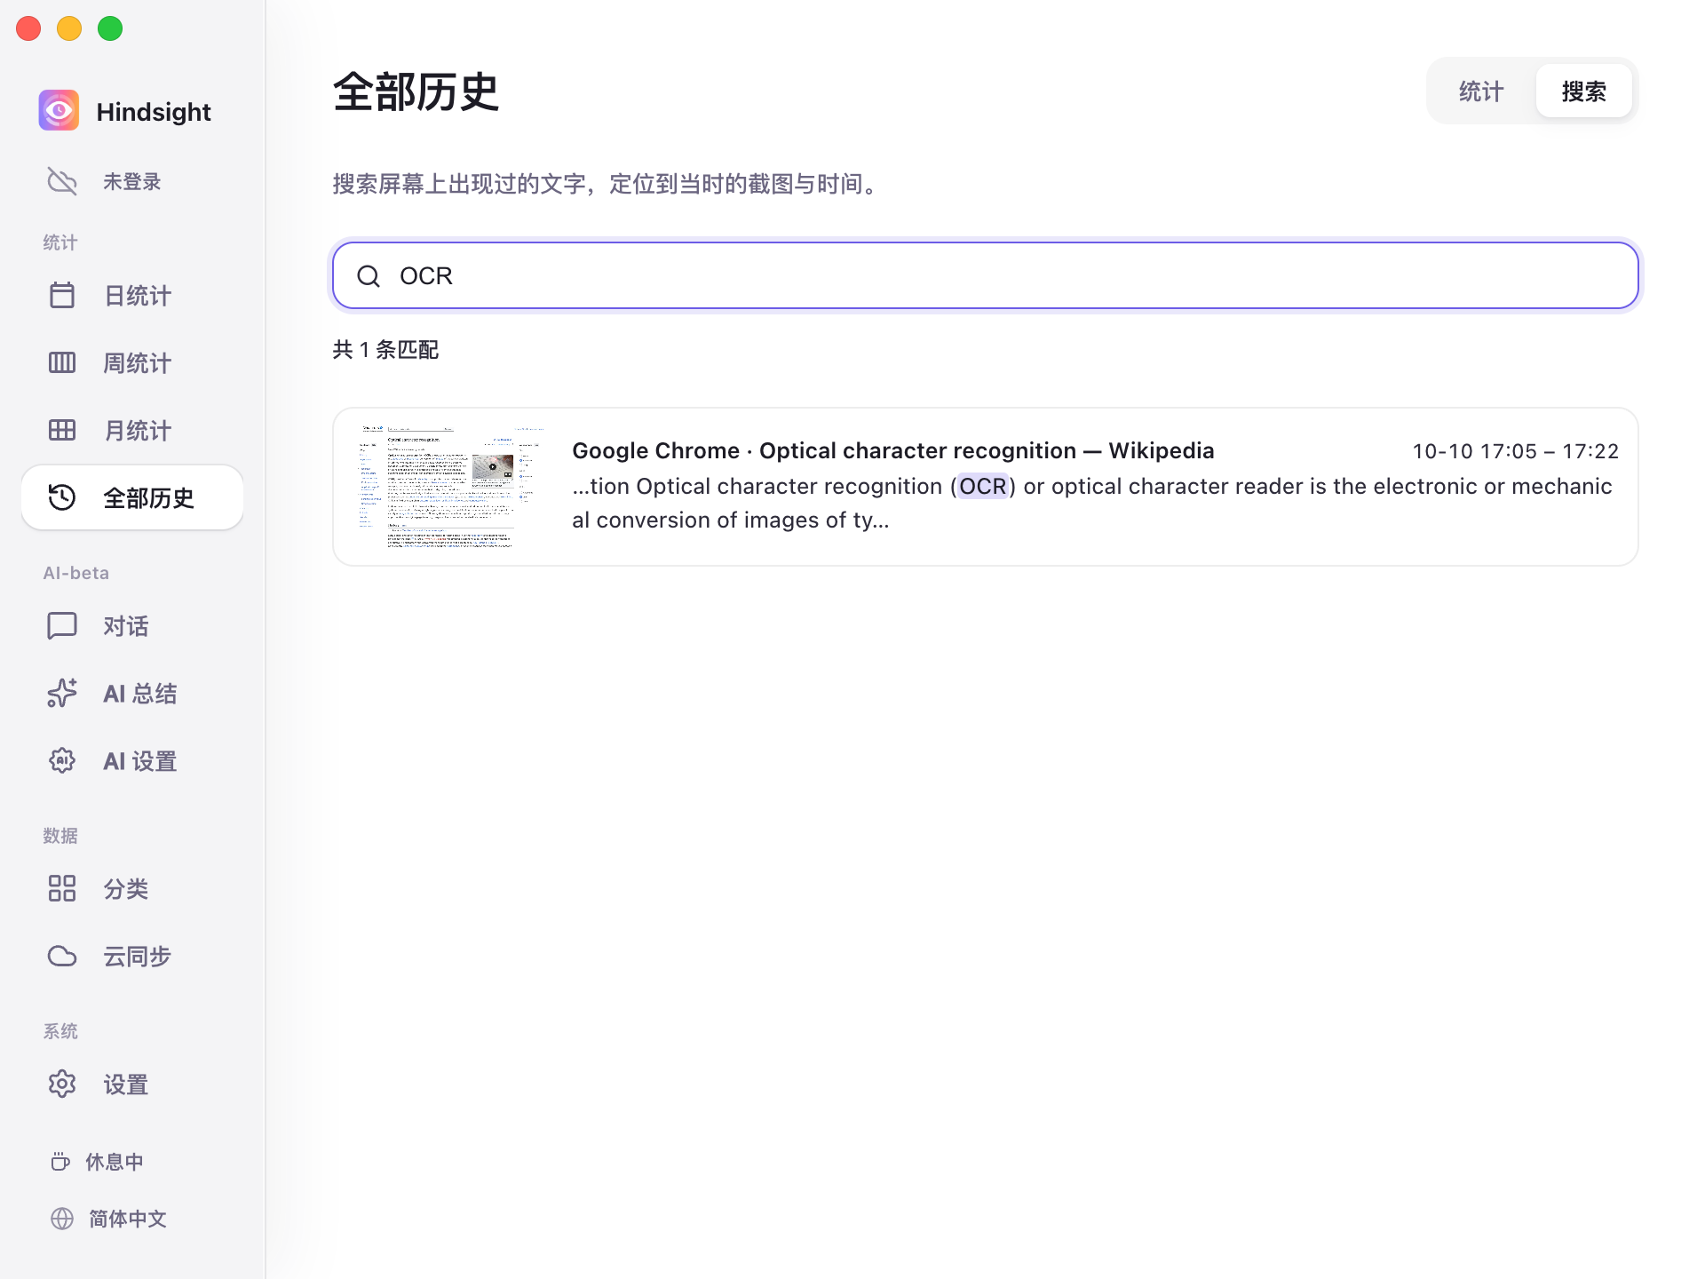Viewport: 1705px width, 1279px height.
Task: Click the columns icon for 周统计
Action: click(62, 362)
